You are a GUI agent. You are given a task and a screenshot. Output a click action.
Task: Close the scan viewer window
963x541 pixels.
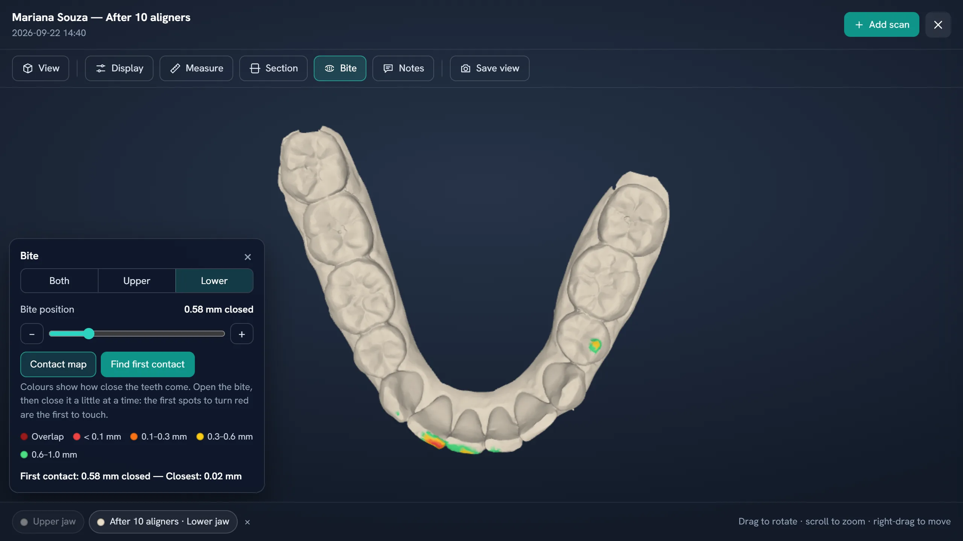pyautogui.click(x=938, y=25)
